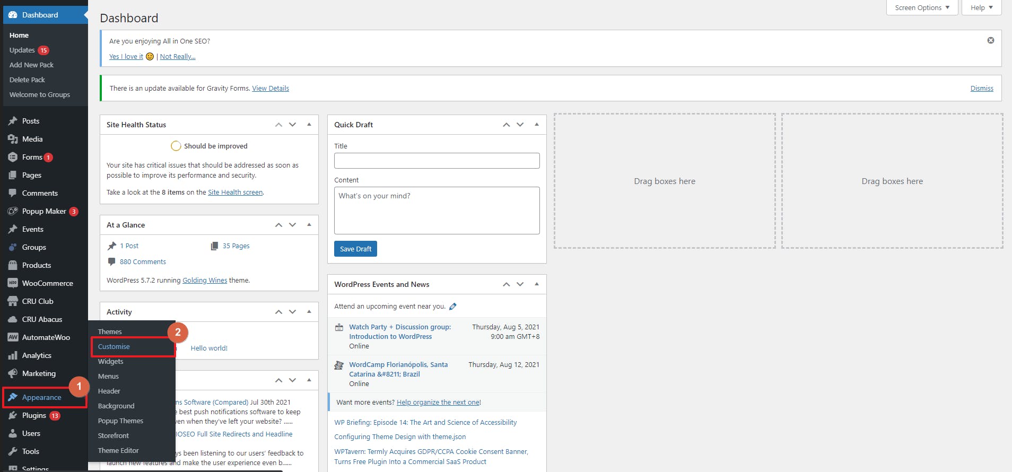
Task: Click 'Help organize the next one' link
Action: [x=438, y=402]
